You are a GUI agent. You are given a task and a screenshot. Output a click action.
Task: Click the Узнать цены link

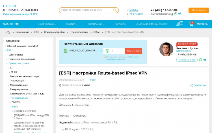(x=136, y=14)
